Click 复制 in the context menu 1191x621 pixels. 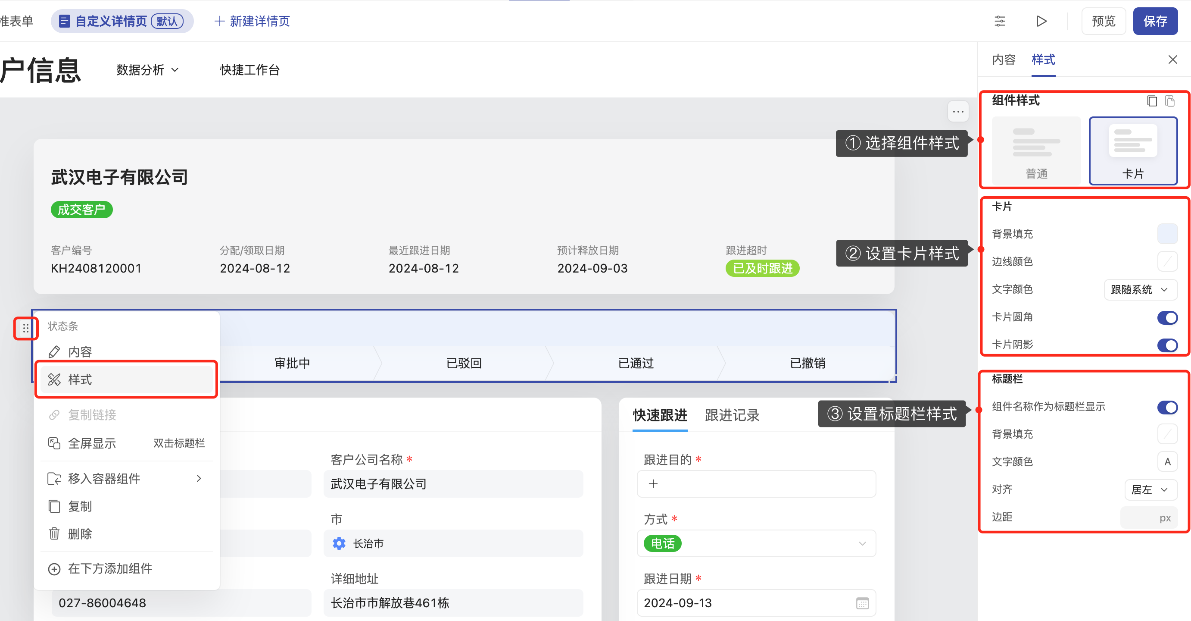tap(126, 506)
